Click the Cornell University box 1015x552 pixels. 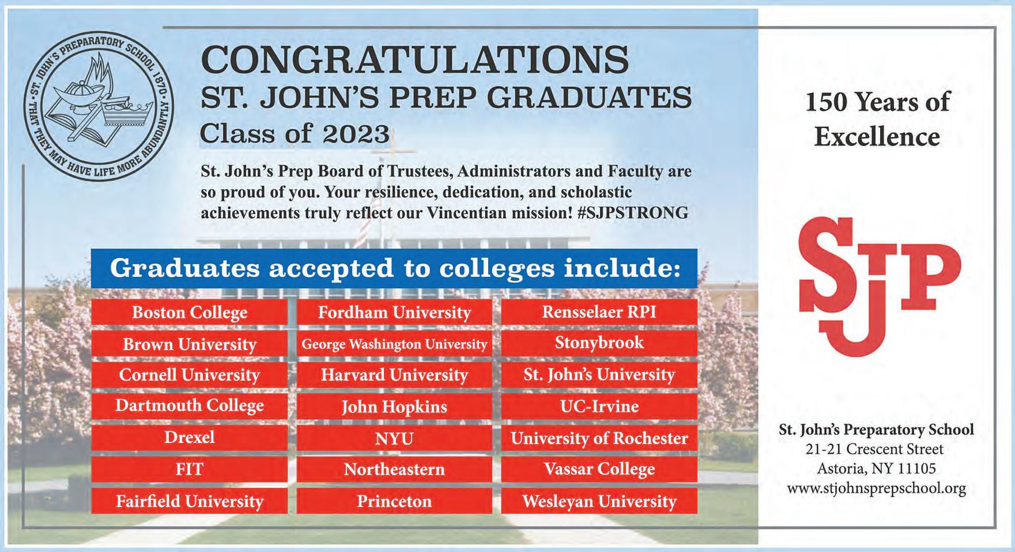click(189, 375)
